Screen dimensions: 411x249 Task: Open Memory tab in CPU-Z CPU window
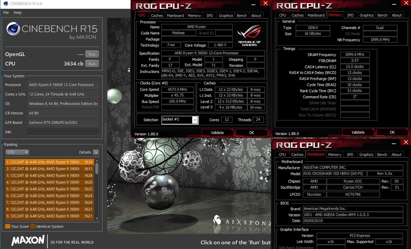tap(194, 16)
